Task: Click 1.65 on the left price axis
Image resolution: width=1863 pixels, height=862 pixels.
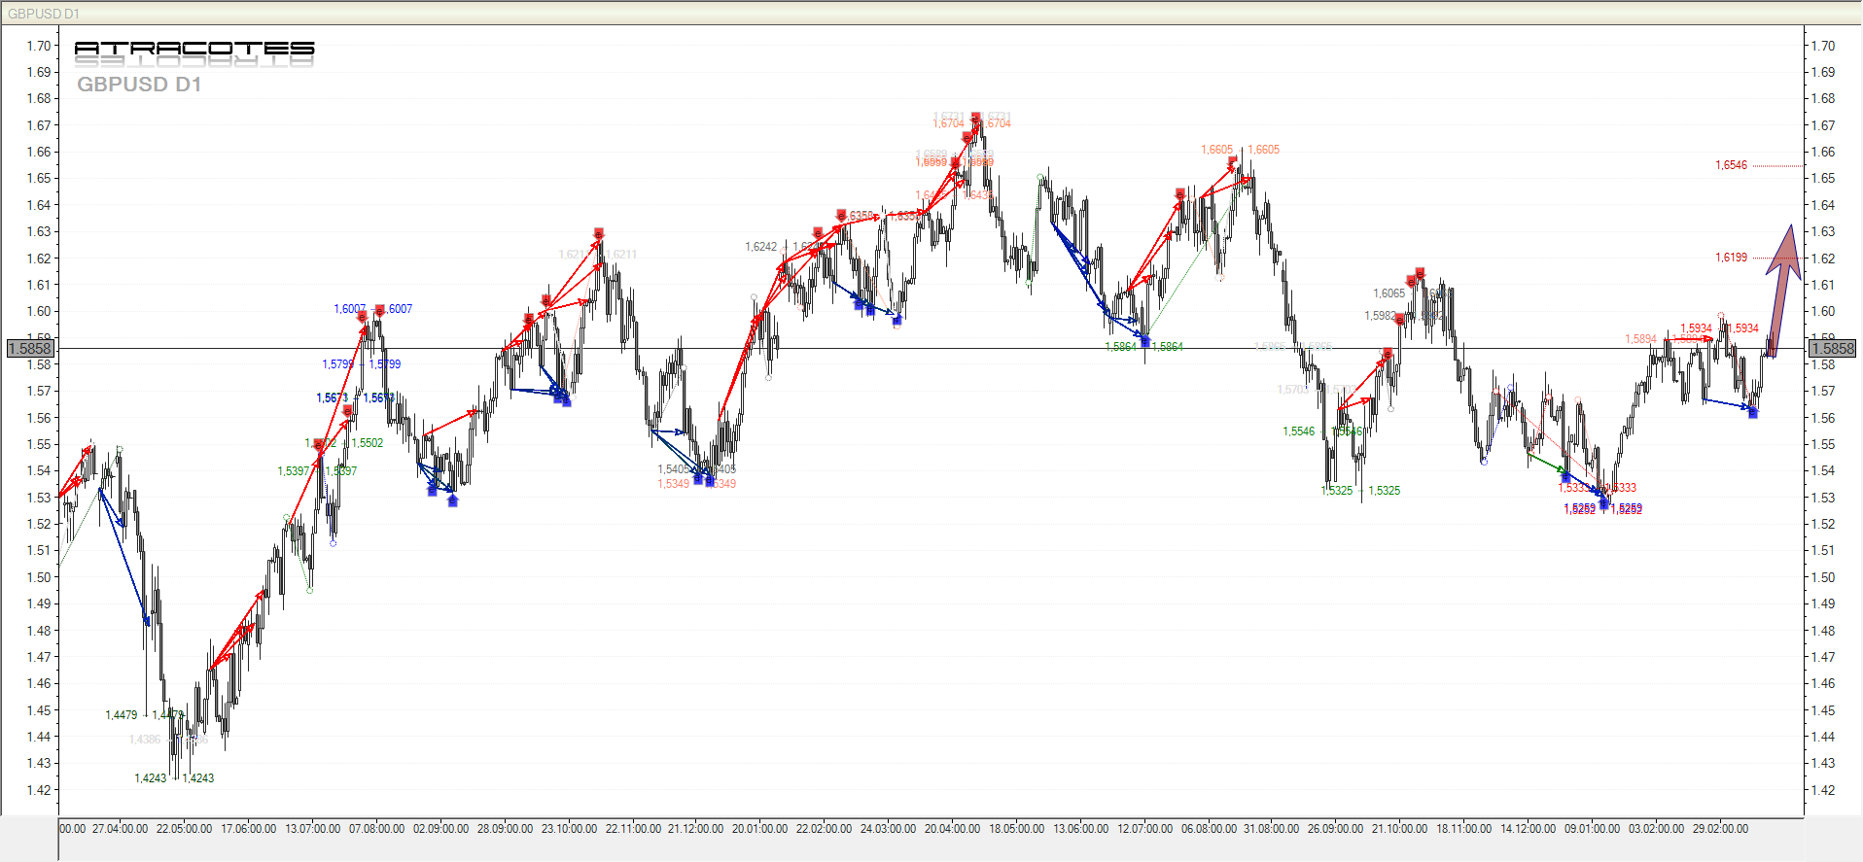Action: (x=39, y=178)
